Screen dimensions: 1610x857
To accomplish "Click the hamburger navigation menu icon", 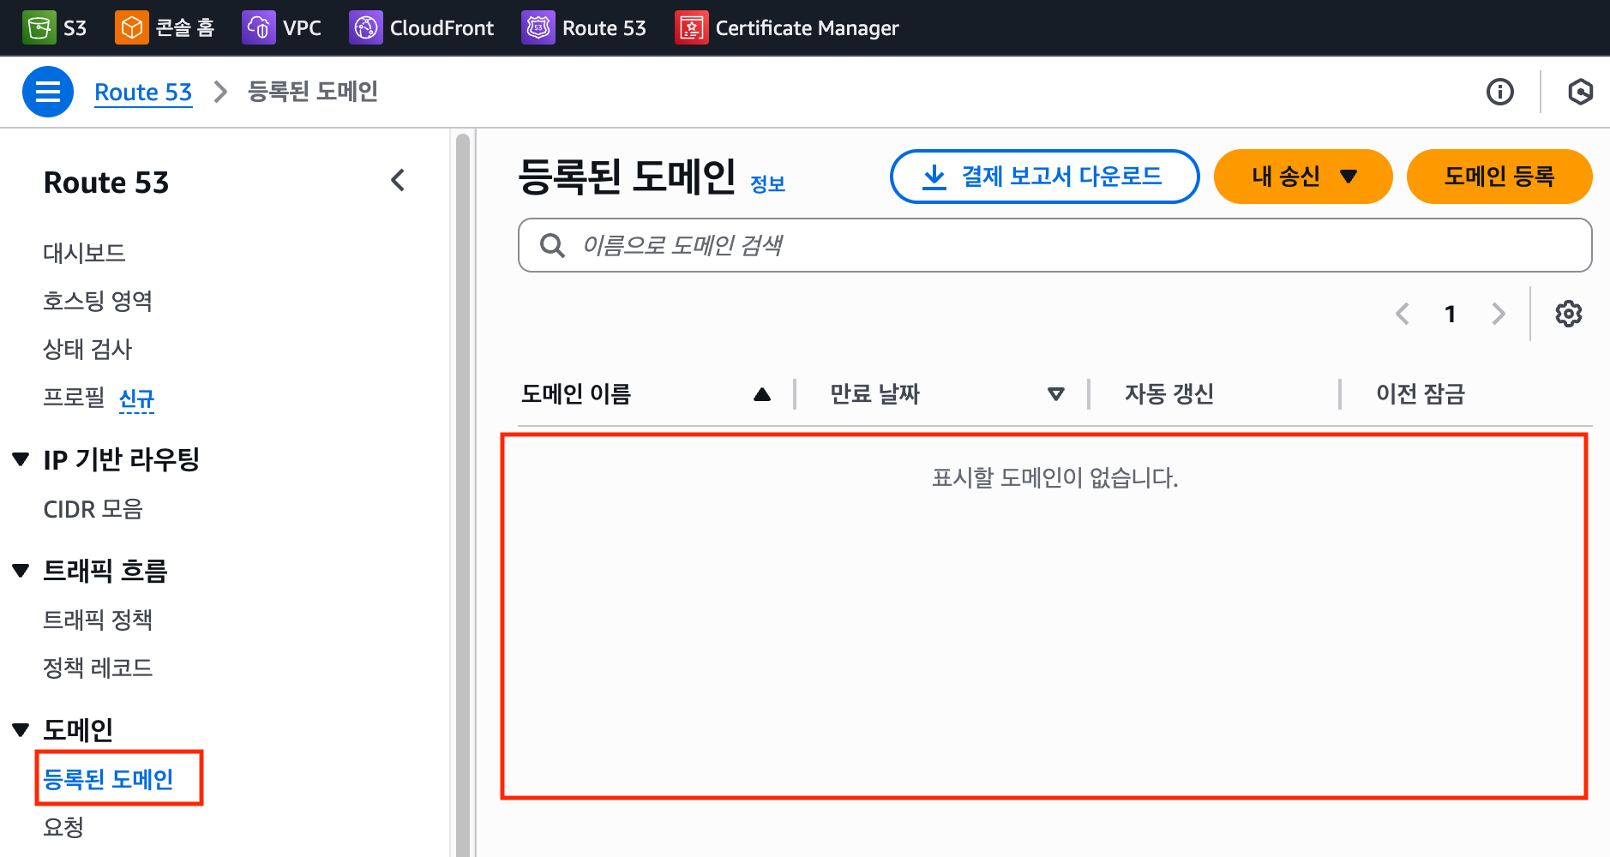I will tap(48, 92).
